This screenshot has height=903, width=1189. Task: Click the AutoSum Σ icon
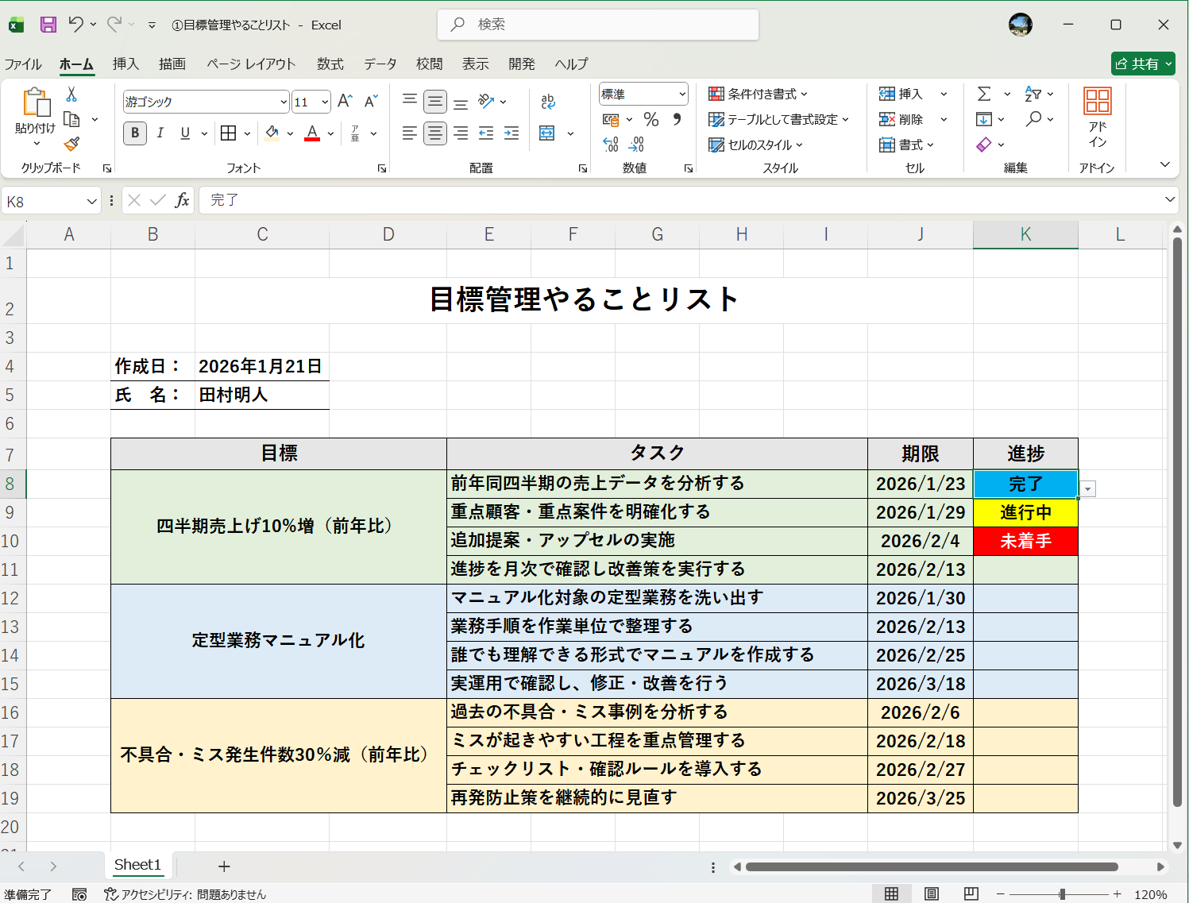coord(985,94)
